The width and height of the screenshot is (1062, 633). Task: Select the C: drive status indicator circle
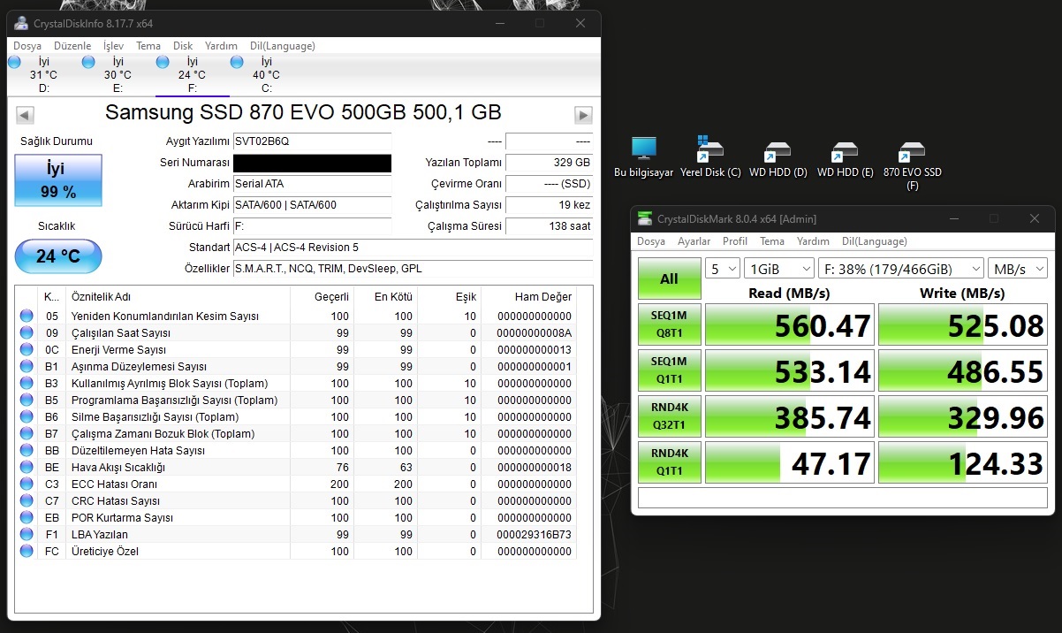point(236,61)
